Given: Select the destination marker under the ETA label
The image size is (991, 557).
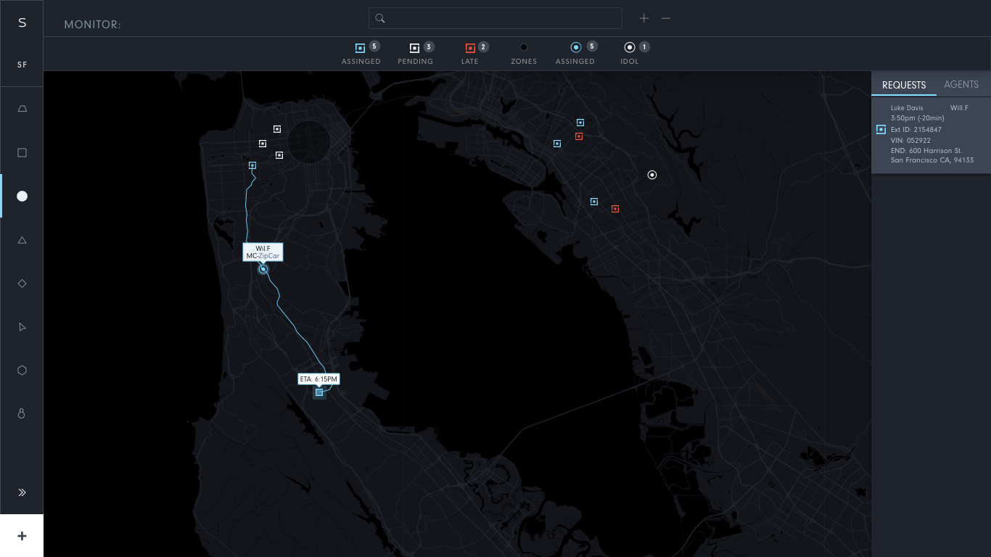Looking at the screenshot, I should coord(319,392).
